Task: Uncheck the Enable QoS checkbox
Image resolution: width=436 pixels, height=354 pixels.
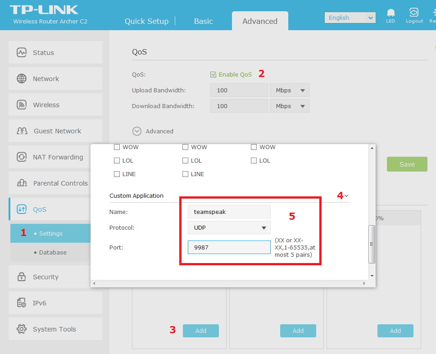Action: (x=213, y=74)
